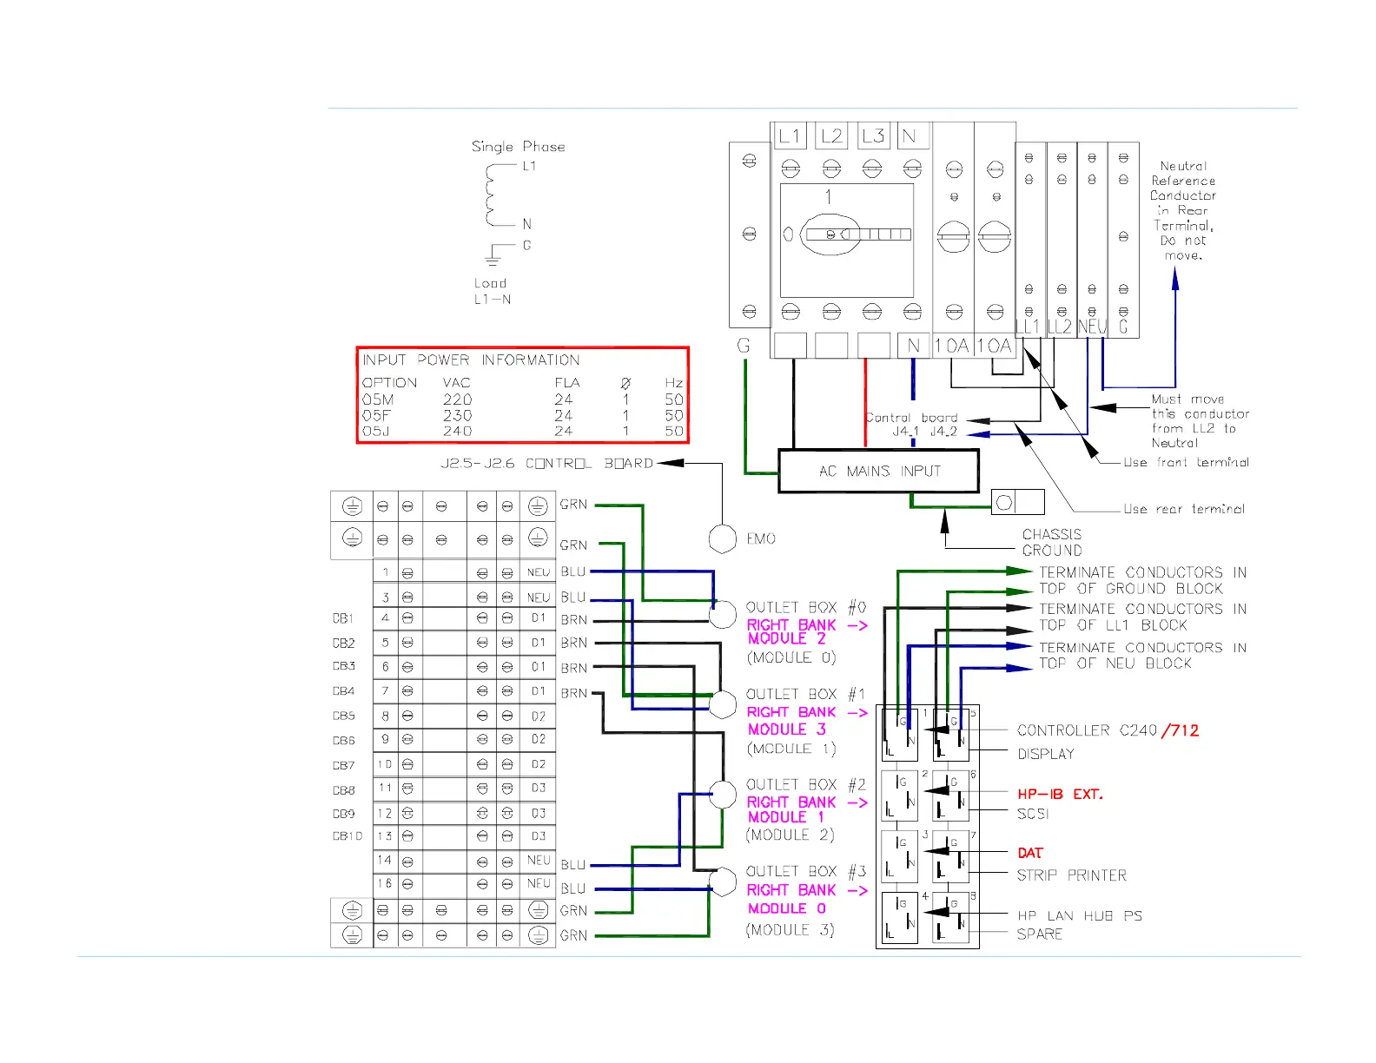Click the 'CHASSIS GROUND' label
This screenshot has height=1063, width=1376.
point(1052,543)
